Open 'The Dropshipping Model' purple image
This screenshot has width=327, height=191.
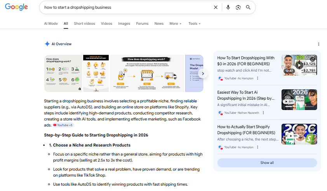pyautogui.click(x=194, y=73)
